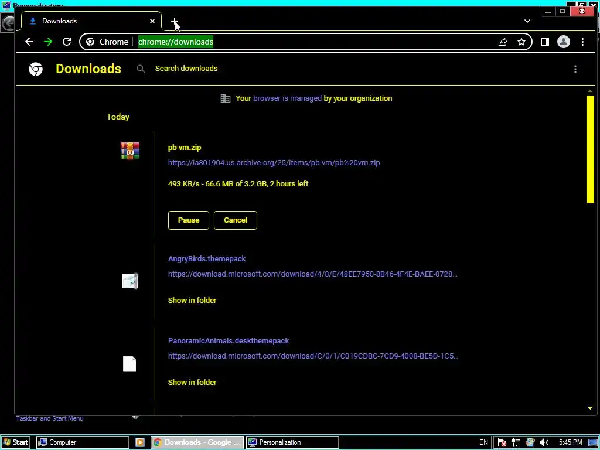Open AngryBirds.themepack file link

(207, 258)
